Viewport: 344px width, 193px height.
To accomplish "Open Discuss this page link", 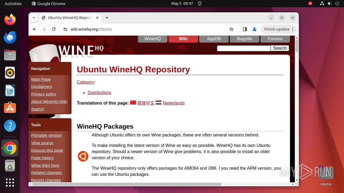I will click(x=47, y=150).
